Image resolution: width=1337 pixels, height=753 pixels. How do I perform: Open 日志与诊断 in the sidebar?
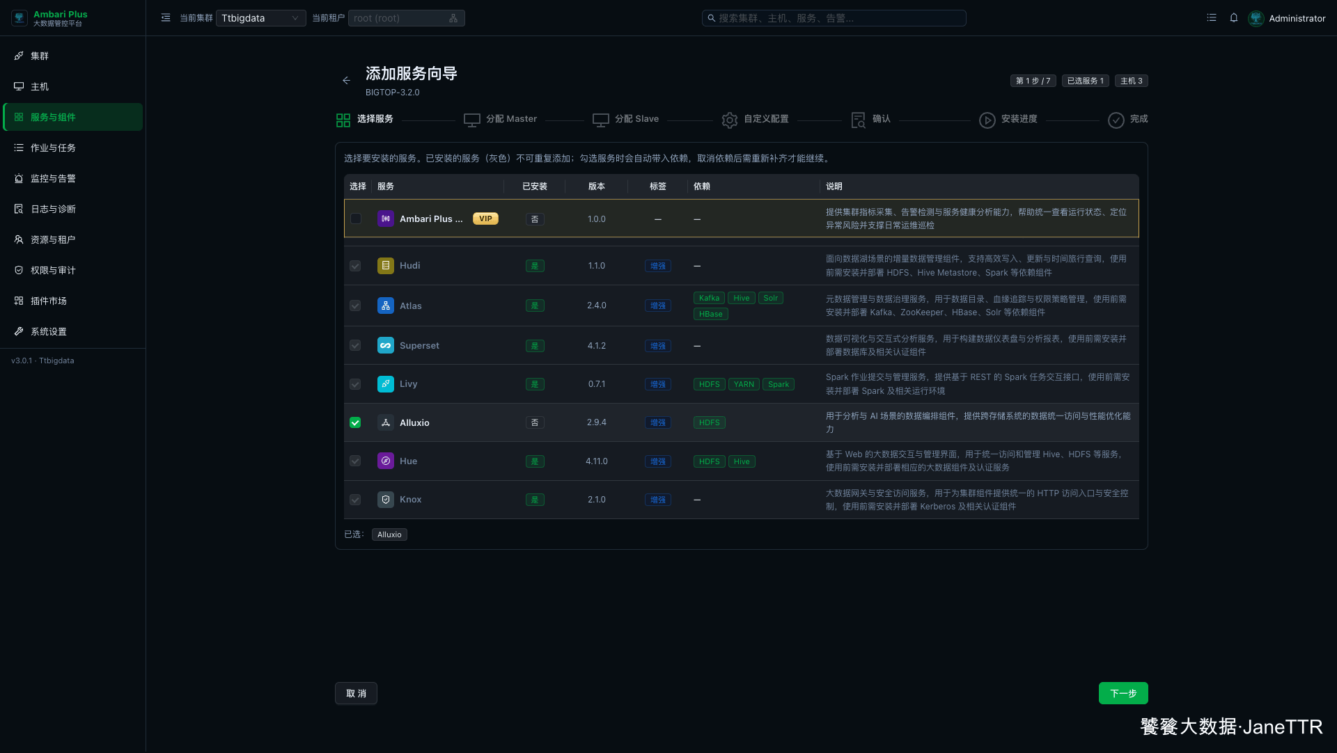pyautogui.click(x=73, y=209)
